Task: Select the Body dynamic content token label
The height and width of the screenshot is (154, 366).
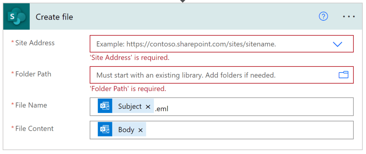Action: point(126,130)
